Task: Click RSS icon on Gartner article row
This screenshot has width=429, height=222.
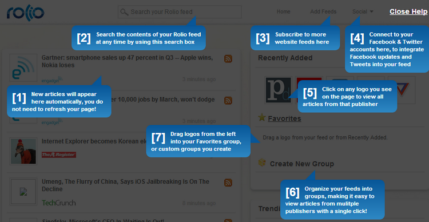Action: click(x=228, y=58)
